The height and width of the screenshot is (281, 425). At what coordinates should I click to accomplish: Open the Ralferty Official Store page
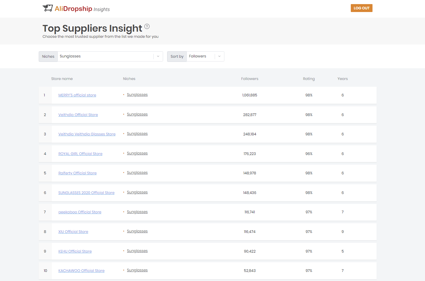pyautogui.click(x=77, y=173)
